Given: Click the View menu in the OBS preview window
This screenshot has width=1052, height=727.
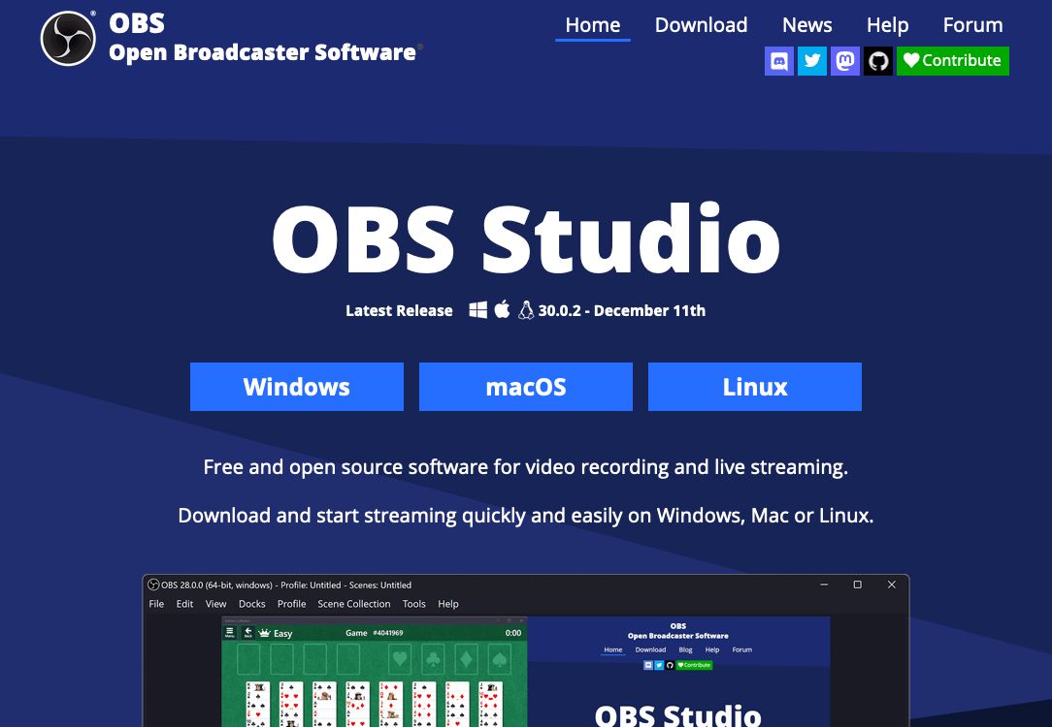Looking at the screenshot, I should (216, 604).
